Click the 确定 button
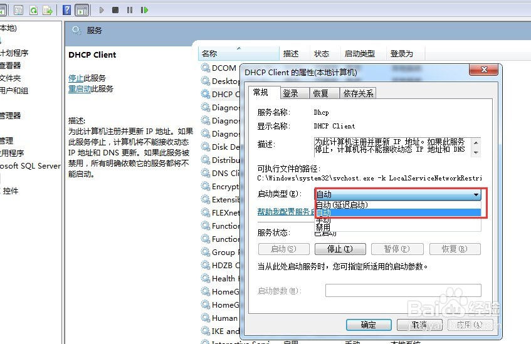The height and width of the screenshot is (344, 531). pyautogui.click(x=369, y=325)
